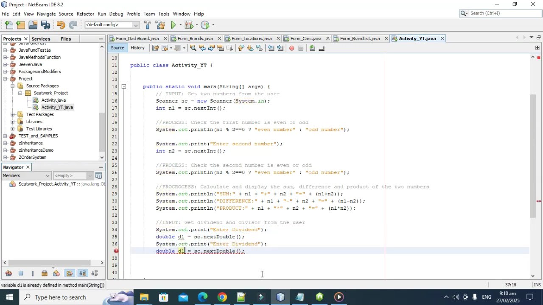The width and height of the screenshot is (543, 305).
Task: Jump to Previous Bookmark icon
Action: pos(241,48)
